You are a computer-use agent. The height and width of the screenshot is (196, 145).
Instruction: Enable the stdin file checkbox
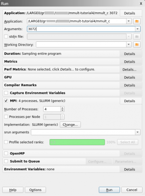(x=6, y=37)
